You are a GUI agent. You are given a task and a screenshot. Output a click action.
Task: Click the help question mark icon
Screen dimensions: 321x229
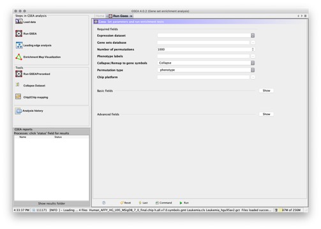(x=104, y=203)
